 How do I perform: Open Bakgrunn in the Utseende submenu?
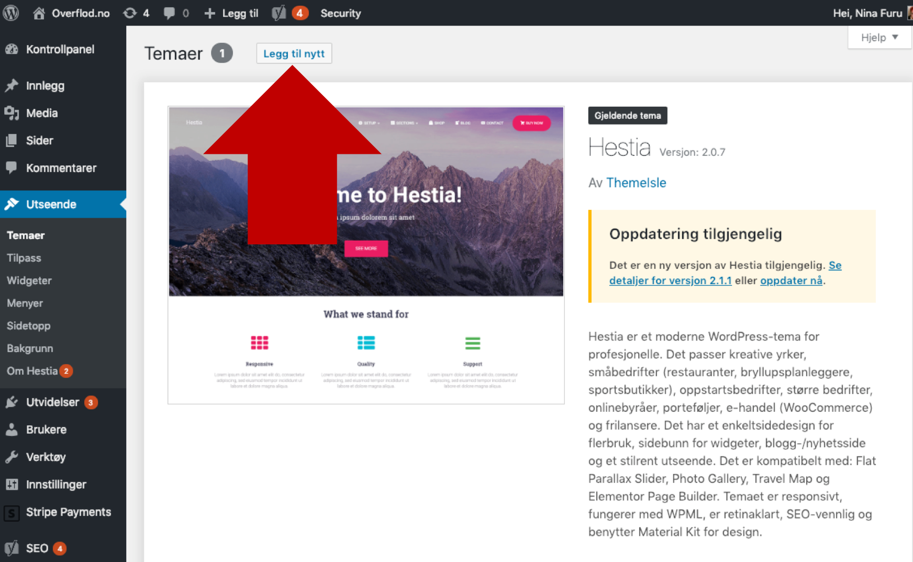click(x=30, y=348)
